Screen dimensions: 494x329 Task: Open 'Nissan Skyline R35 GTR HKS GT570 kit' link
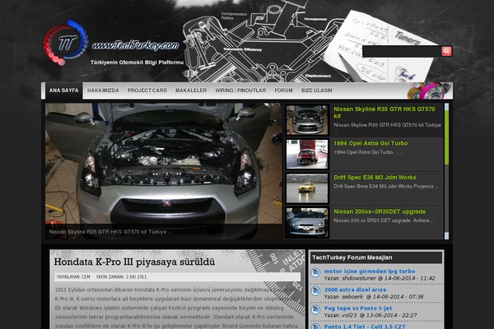tap(384, 113)
